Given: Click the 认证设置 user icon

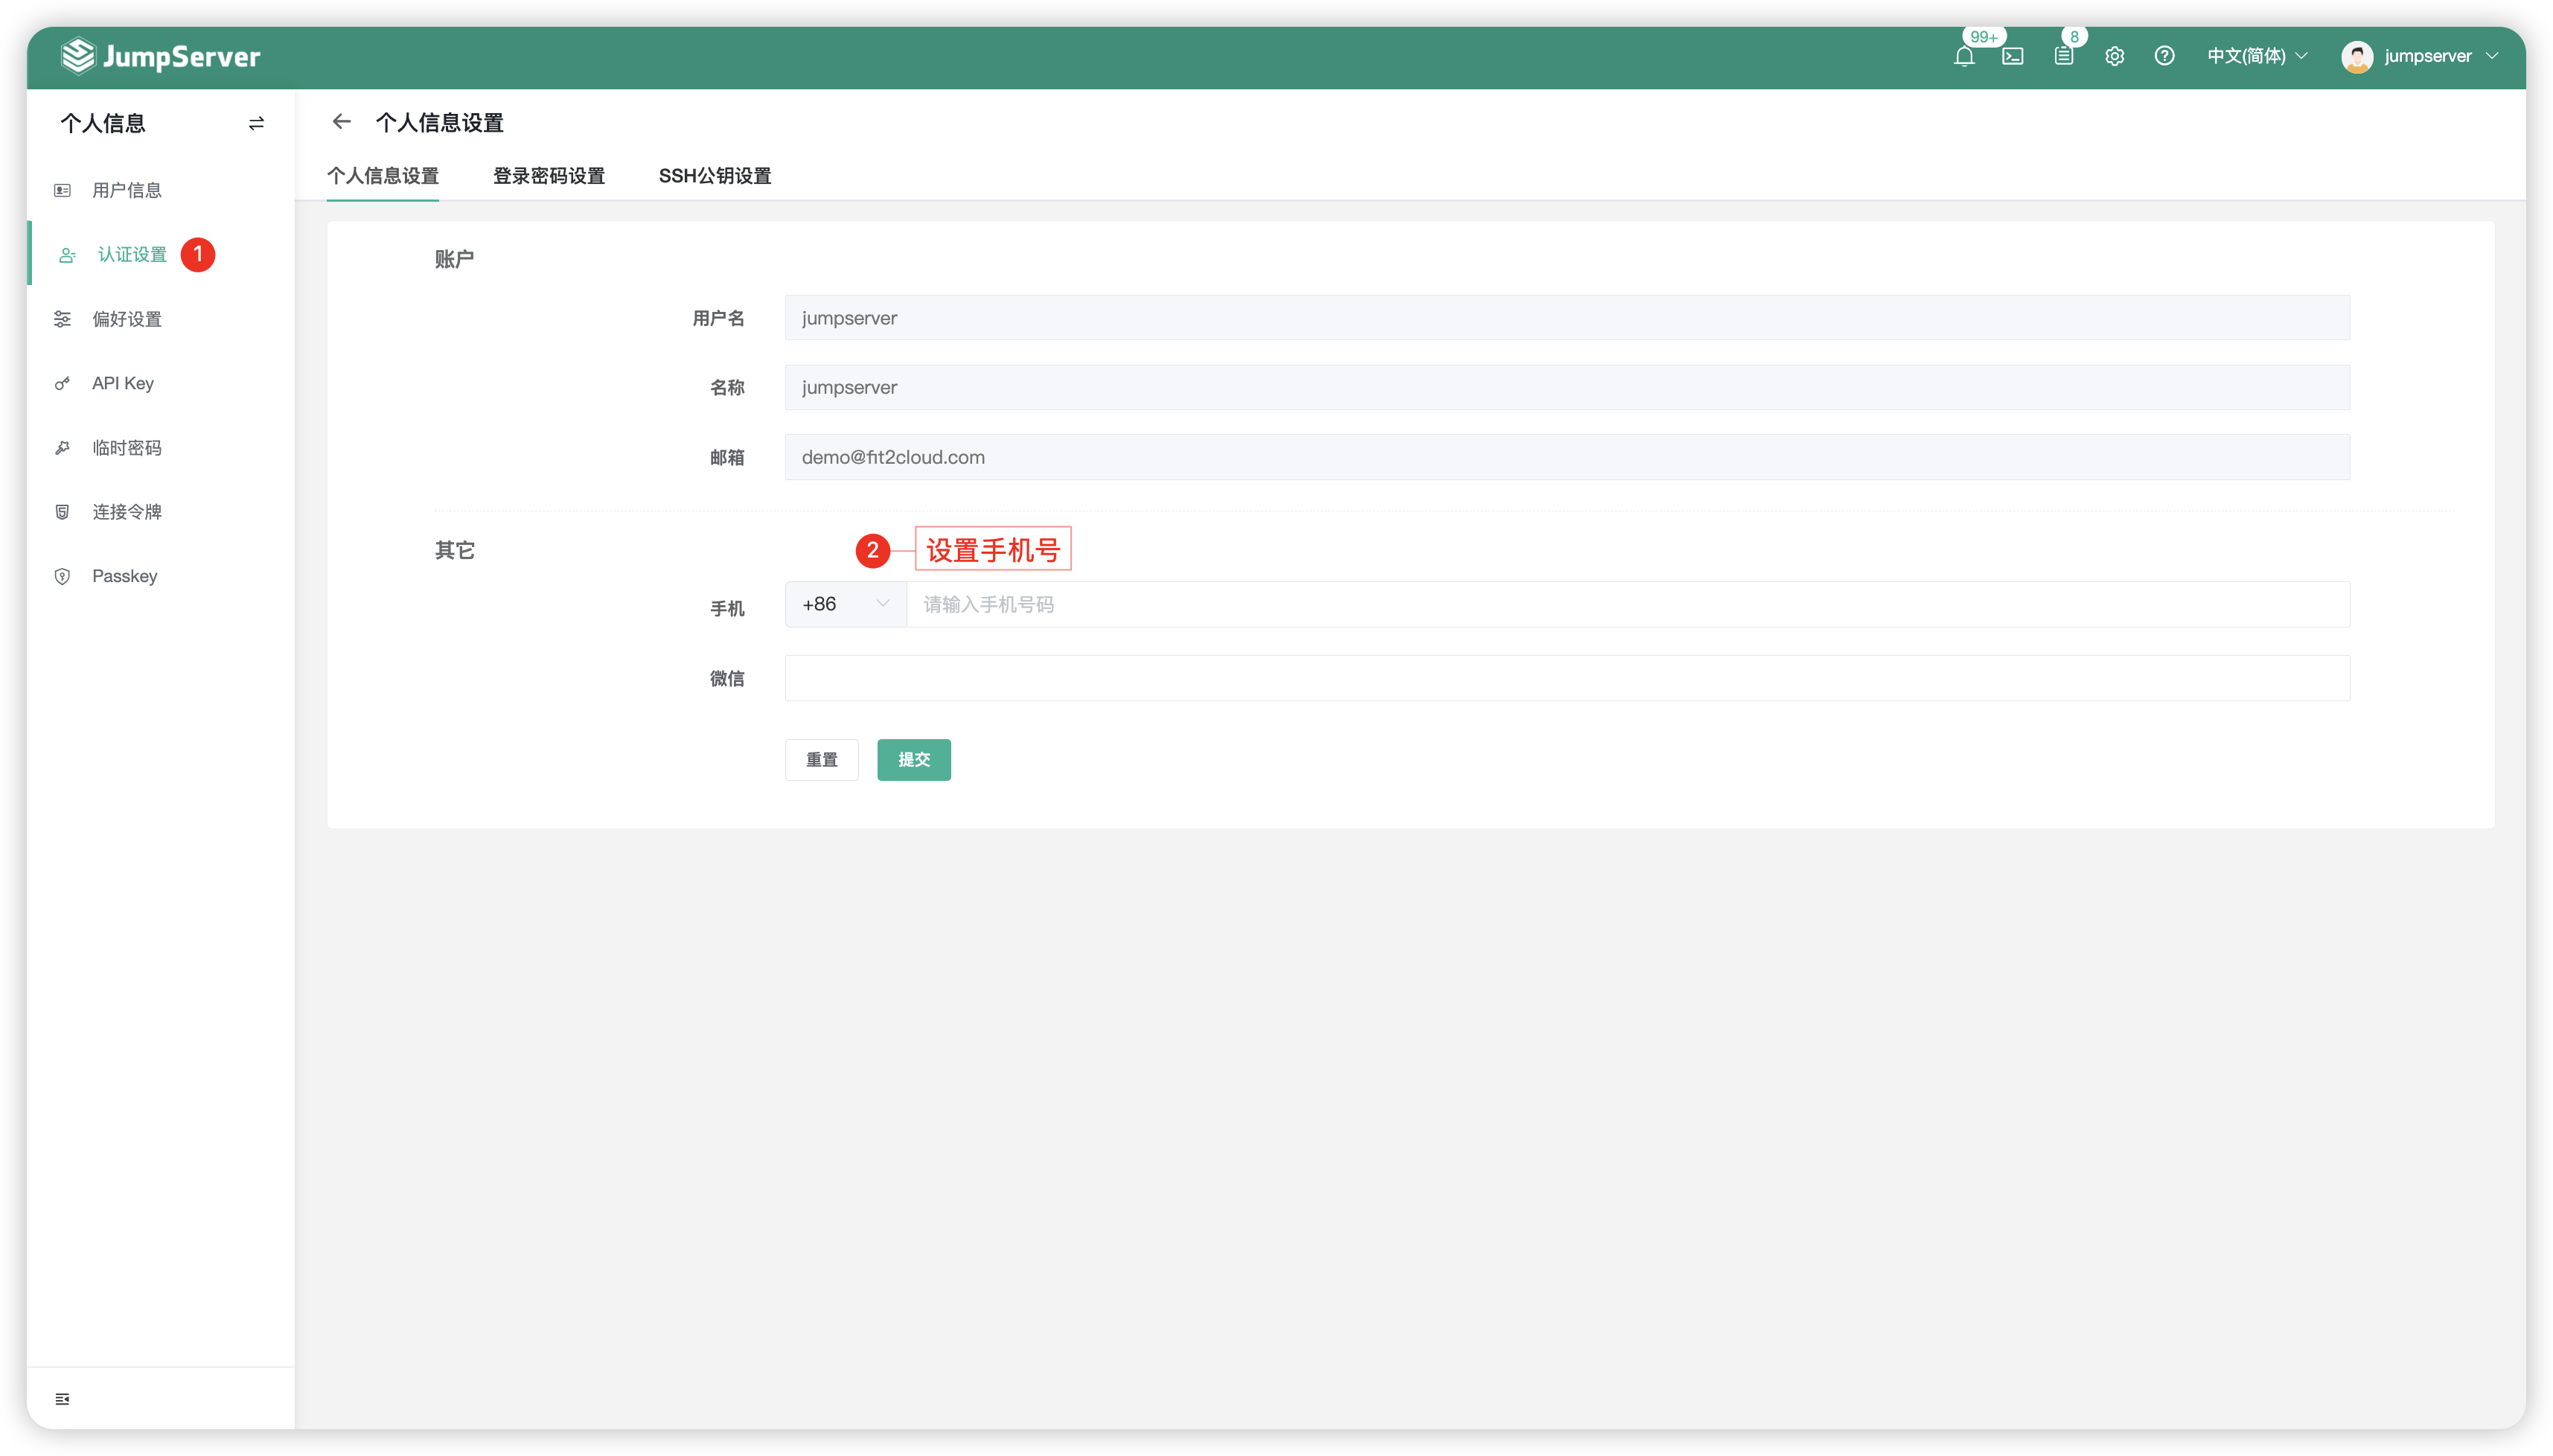Looking at the screenshot, I should tap(67, 255).
